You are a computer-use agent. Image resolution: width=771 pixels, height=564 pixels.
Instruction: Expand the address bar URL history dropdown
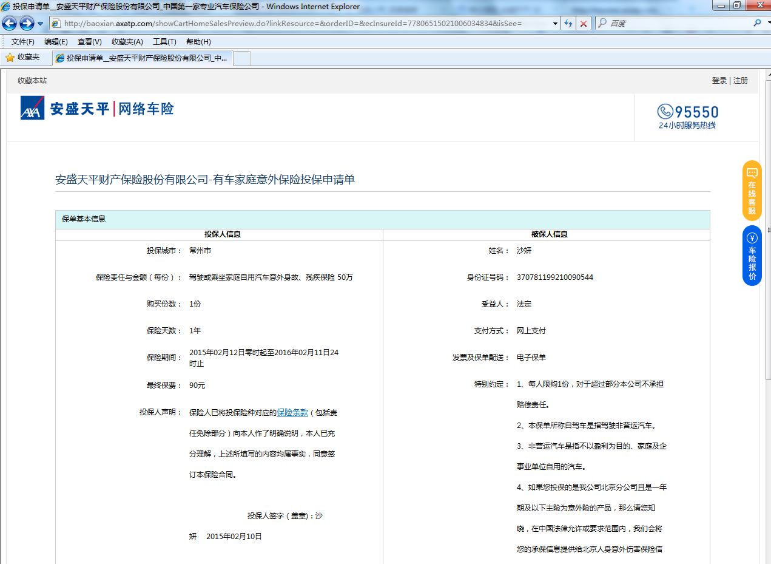(x=556, y=23)
